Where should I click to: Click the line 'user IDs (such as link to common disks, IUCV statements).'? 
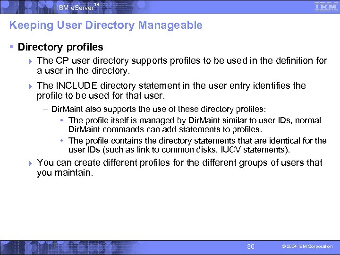(179, 150)
